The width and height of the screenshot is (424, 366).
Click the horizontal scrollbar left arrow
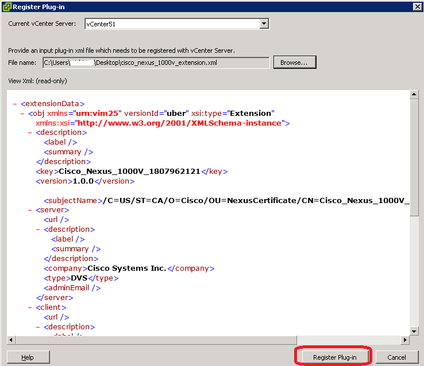pos(11,340)
